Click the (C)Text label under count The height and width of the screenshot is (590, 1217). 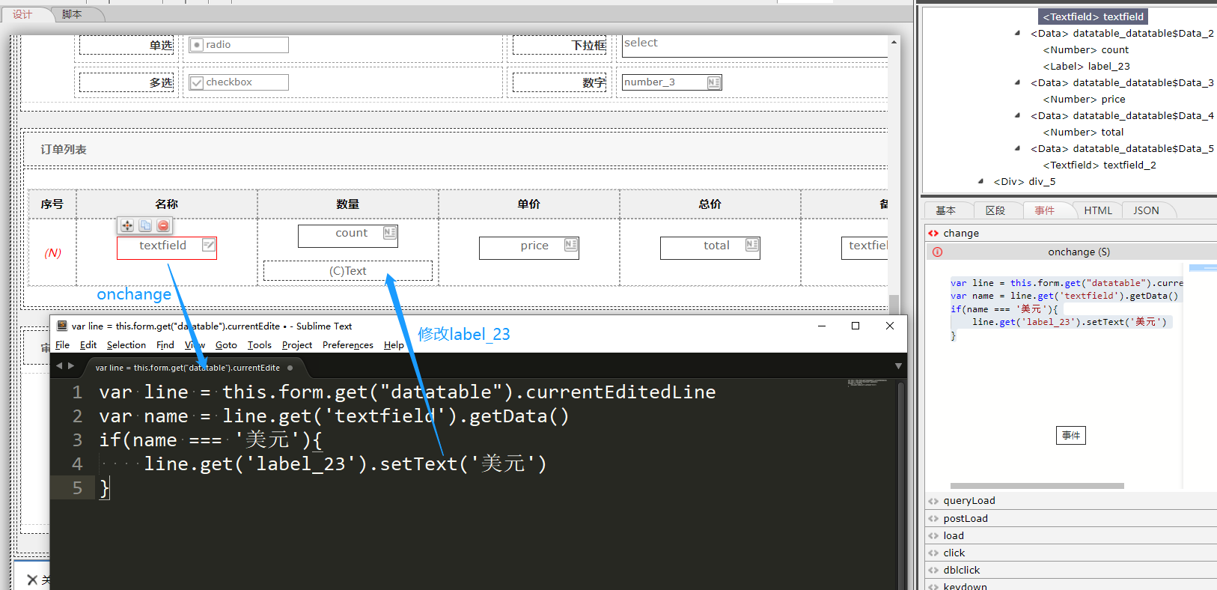coord(348,271)
